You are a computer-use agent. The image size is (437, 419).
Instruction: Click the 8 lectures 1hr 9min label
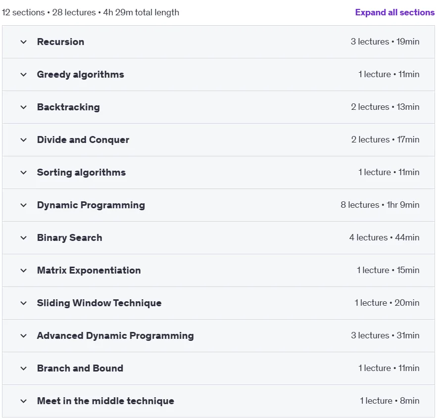pyautogui.click(x=380, y=205)
